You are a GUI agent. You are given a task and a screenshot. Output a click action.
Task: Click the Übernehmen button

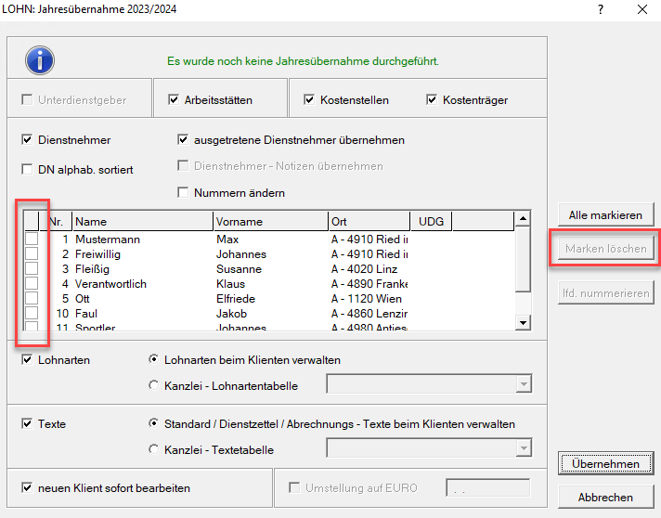click(x=605, y=464)
